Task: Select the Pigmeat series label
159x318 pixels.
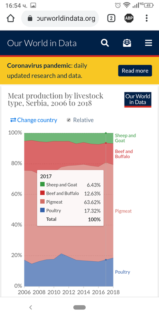Action: (x=123, y=211)
